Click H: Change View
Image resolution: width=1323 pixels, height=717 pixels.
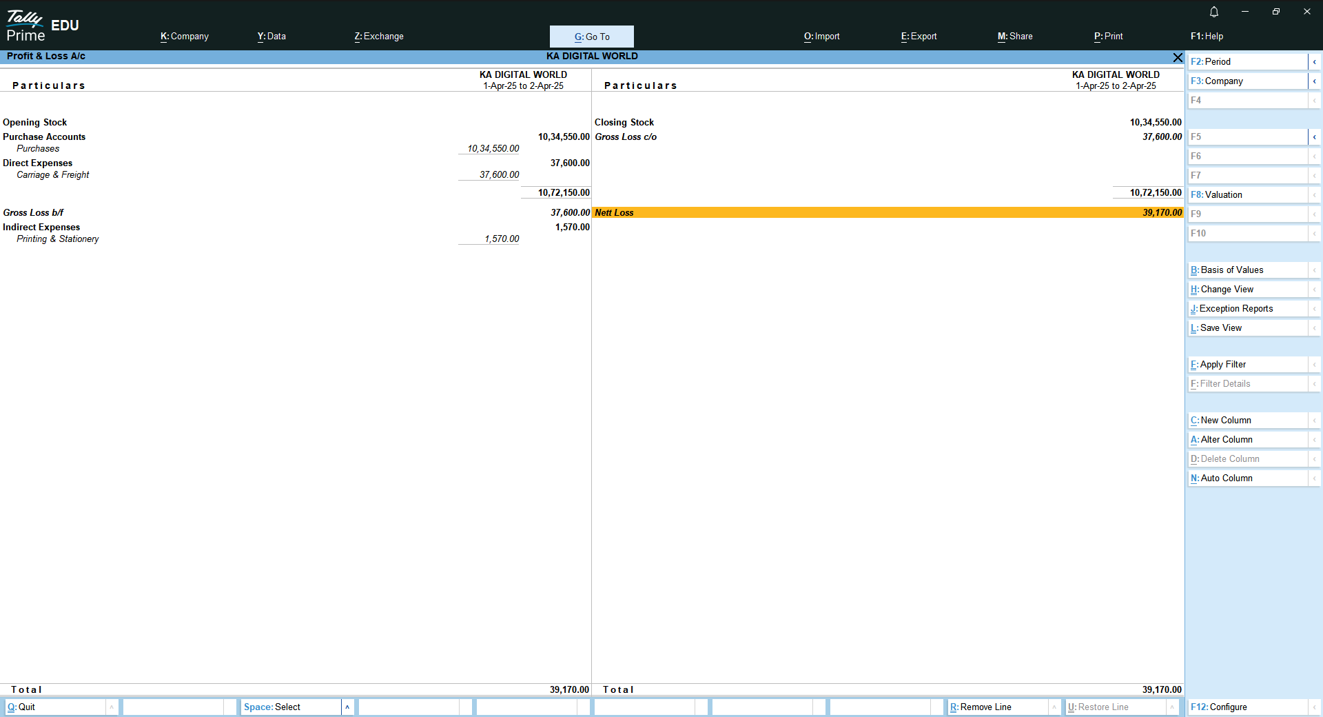pos(1248,290)
